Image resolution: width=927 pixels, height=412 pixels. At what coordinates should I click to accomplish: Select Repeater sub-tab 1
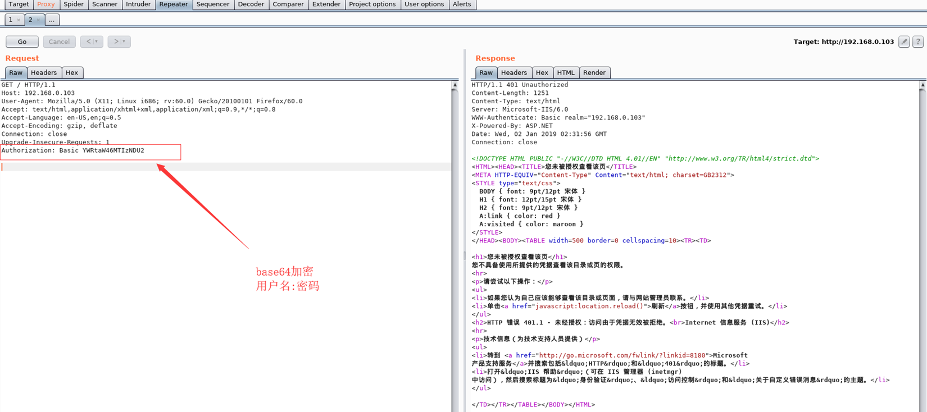click(x=11, y=20)
